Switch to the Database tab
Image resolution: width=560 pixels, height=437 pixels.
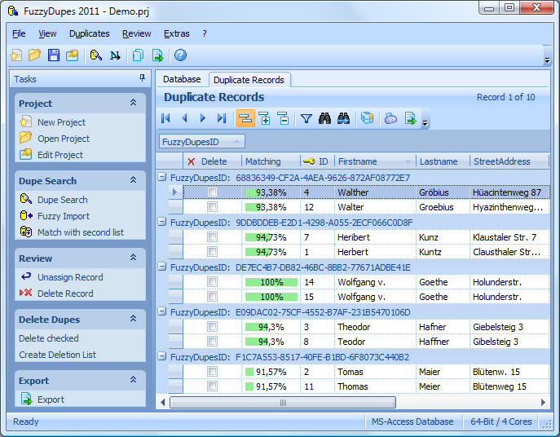click(x=182, y=79)
